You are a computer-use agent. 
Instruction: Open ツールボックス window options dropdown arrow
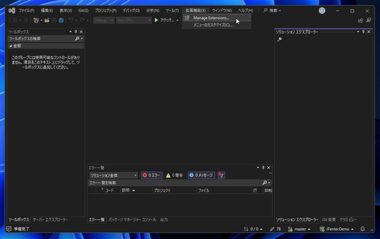[x=70, y=32]
